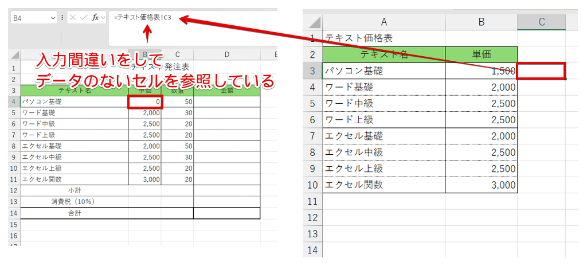Click 3,000 price of エクセル関数 in order sheet
This screenshot has height=270, width=583.
coord(145,179)
